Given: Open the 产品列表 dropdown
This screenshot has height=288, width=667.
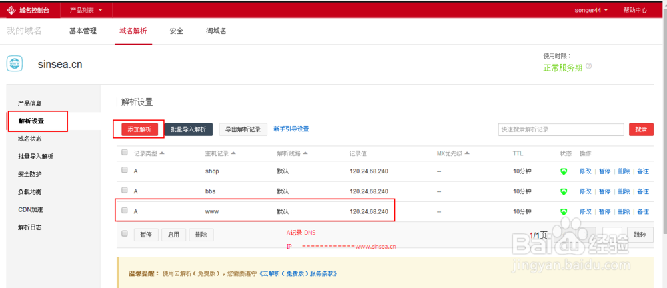Looking at the screenshot, I should [86, 10].
